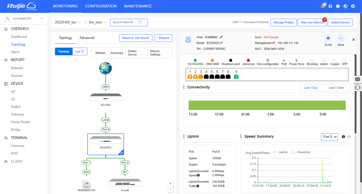This screenshot has width=362, height=194.
Task: Click the Search Network input field
Action: (125, 22)
